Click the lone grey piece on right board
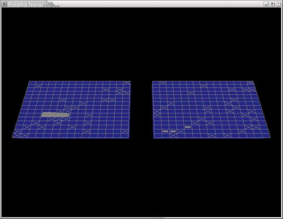Screen dimensions: 283x219 pos(188,127)
